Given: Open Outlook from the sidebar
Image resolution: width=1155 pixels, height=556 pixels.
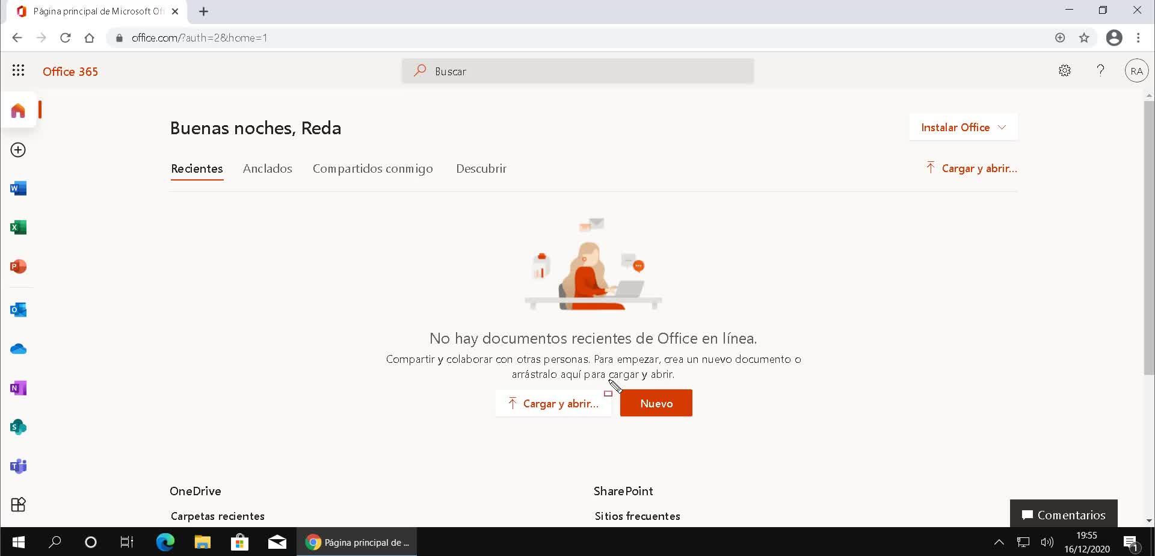Looking at the screenshot, I should [18, 310].
